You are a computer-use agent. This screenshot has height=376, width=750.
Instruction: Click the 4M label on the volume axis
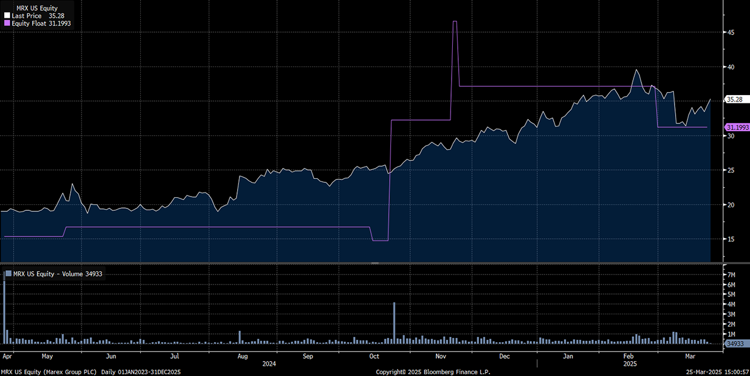point(732,305)
